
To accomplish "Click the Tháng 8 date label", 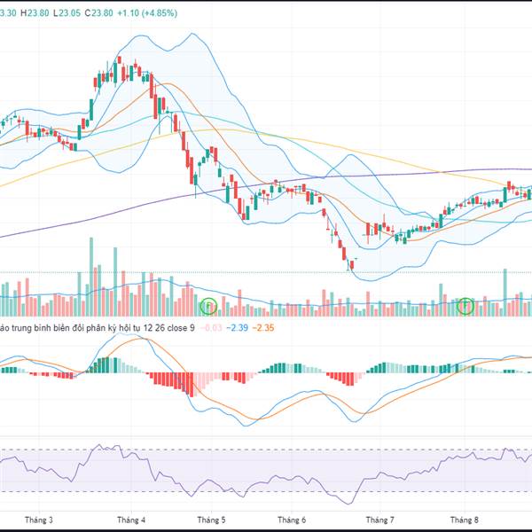I will (464, 520).
